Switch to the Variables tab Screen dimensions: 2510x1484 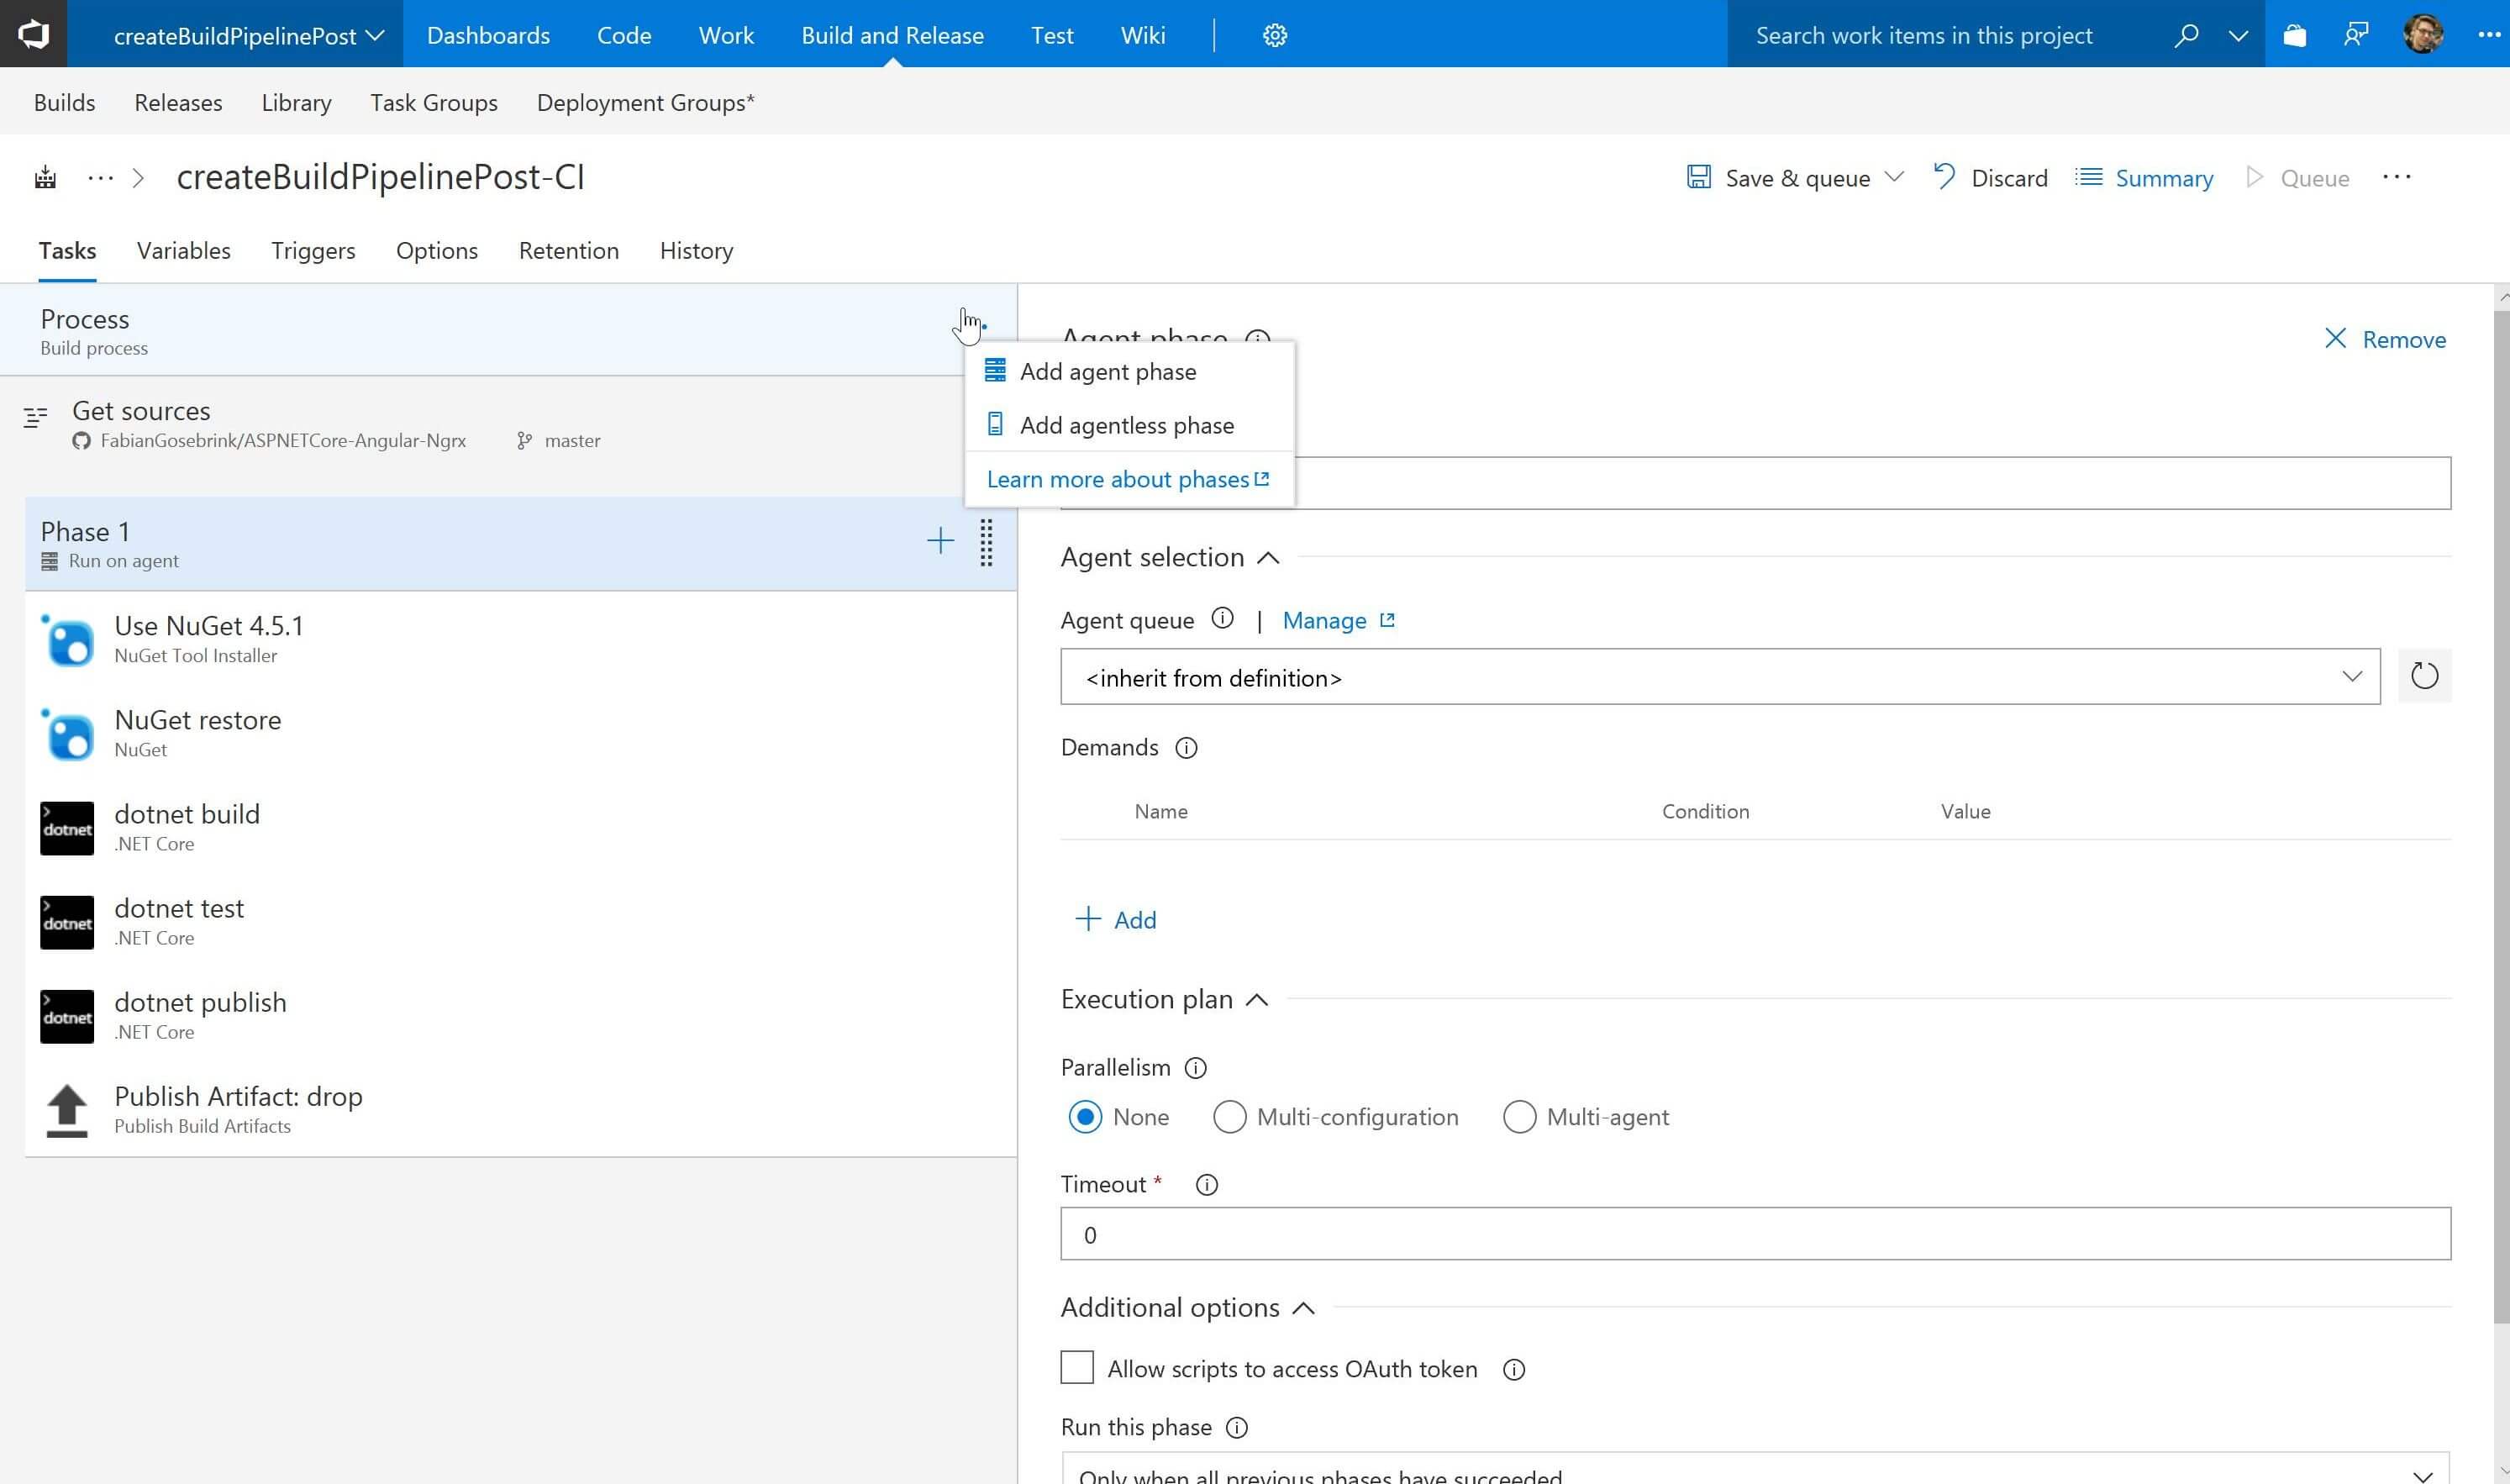coord(184,251)
